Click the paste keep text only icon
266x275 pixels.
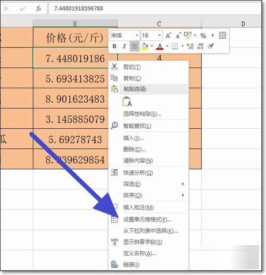click(x=127, y=102)
